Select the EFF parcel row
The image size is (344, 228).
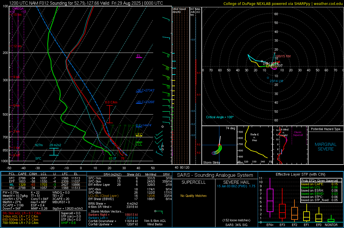pos(44,181)
